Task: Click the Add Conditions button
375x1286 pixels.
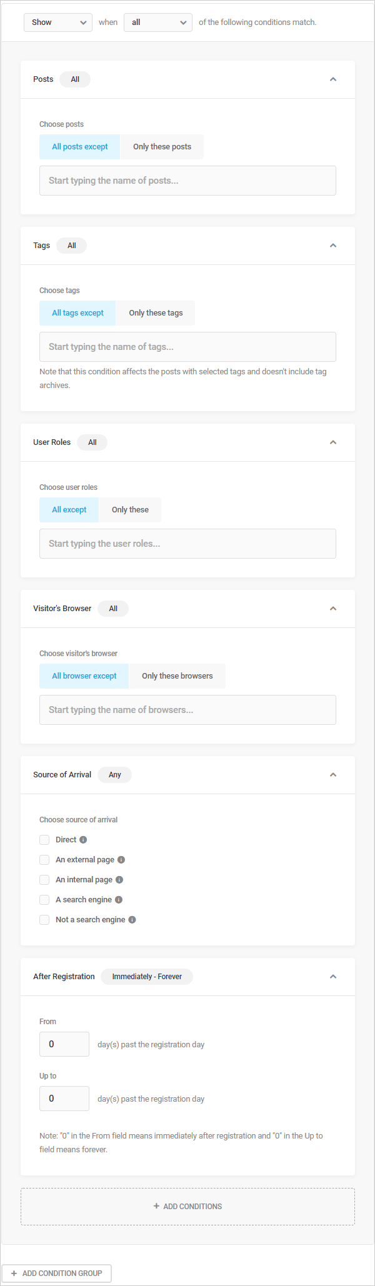Action: tap(187, 1207)
